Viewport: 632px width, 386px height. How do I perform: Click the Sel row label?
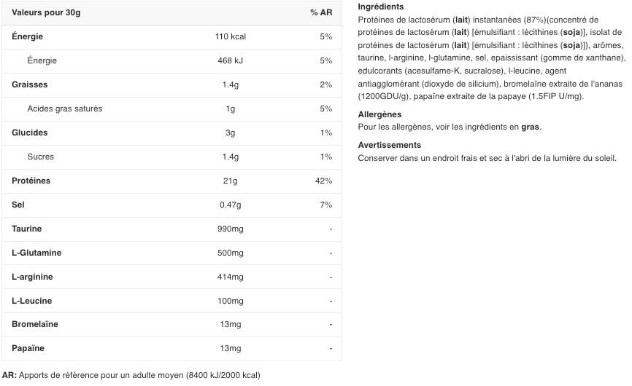[x=18, y=205]
